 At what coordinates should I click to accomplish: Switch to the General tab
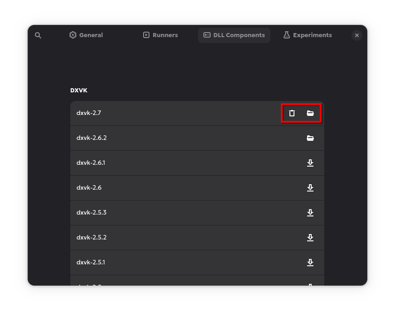86,35
